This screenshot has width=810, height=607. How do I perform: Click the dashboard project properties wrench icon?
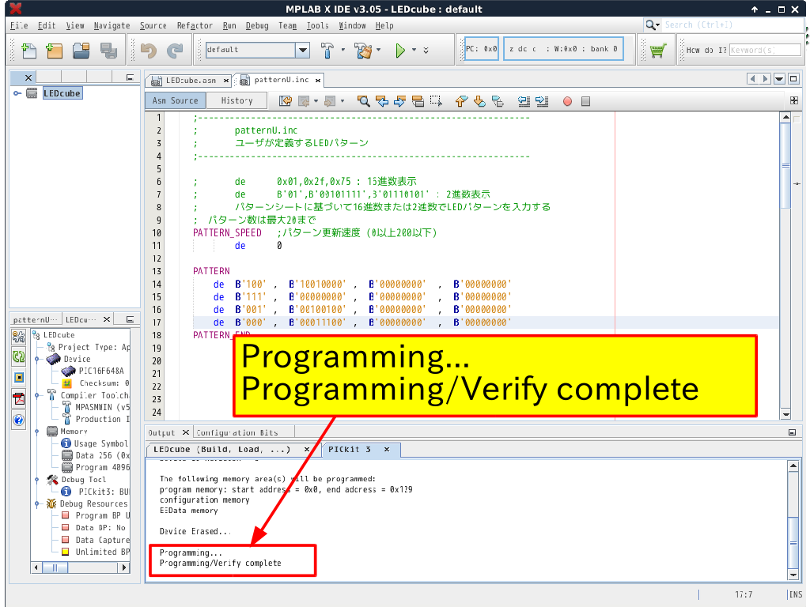(19, 337)
